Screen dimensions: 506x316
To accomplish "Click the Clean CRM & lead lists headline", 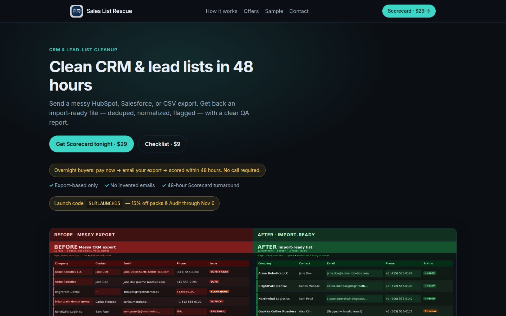I will (x=151, y=76).
